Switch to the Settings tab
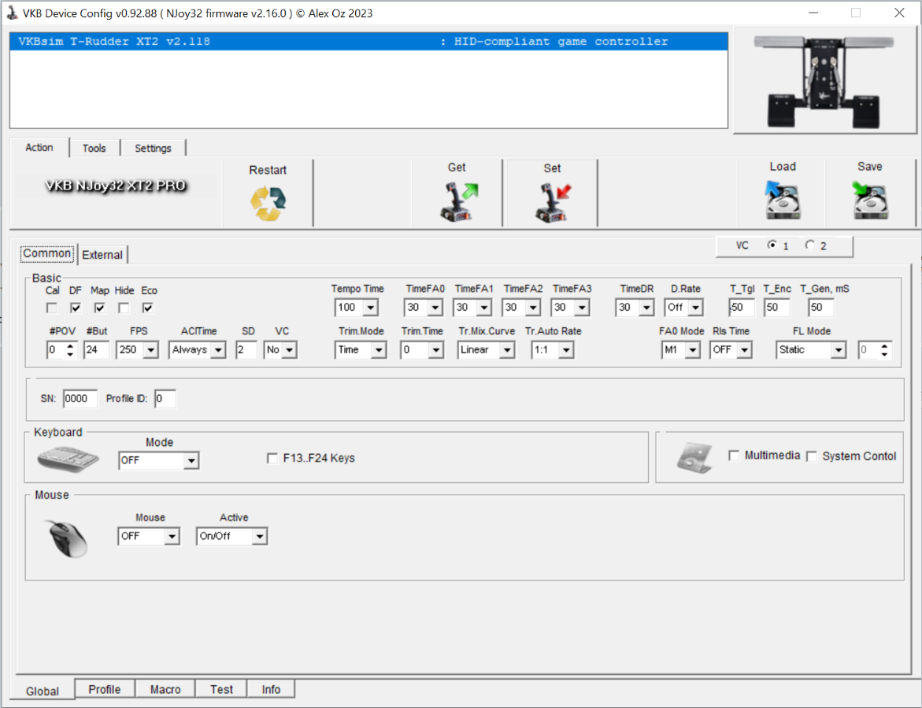The height and width of the screenshot is (708, 922). [x=153, y=148]
